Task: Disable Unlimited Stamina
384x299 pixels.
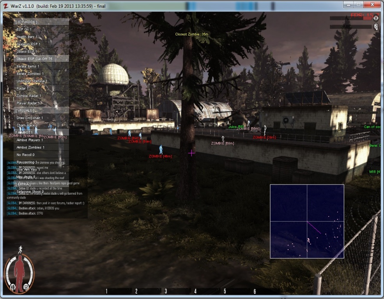Action: [41, 81]
